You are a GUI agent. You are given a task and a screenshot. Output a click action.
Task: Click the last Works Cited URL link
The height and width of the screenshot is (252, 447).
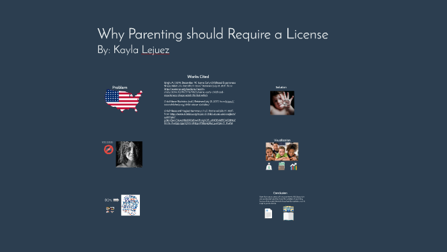[200, 118]
